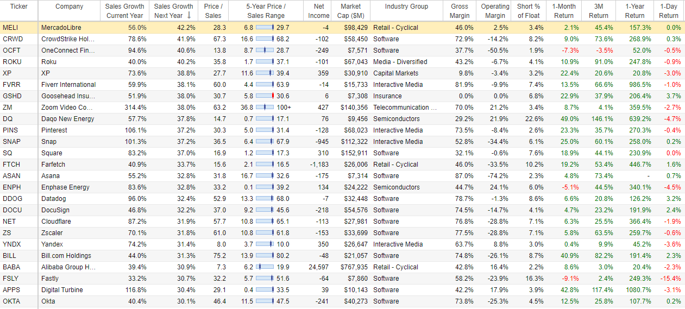685x309 pixels.
Task: Select the SNAP ticker cell
Action: point(11,142)
